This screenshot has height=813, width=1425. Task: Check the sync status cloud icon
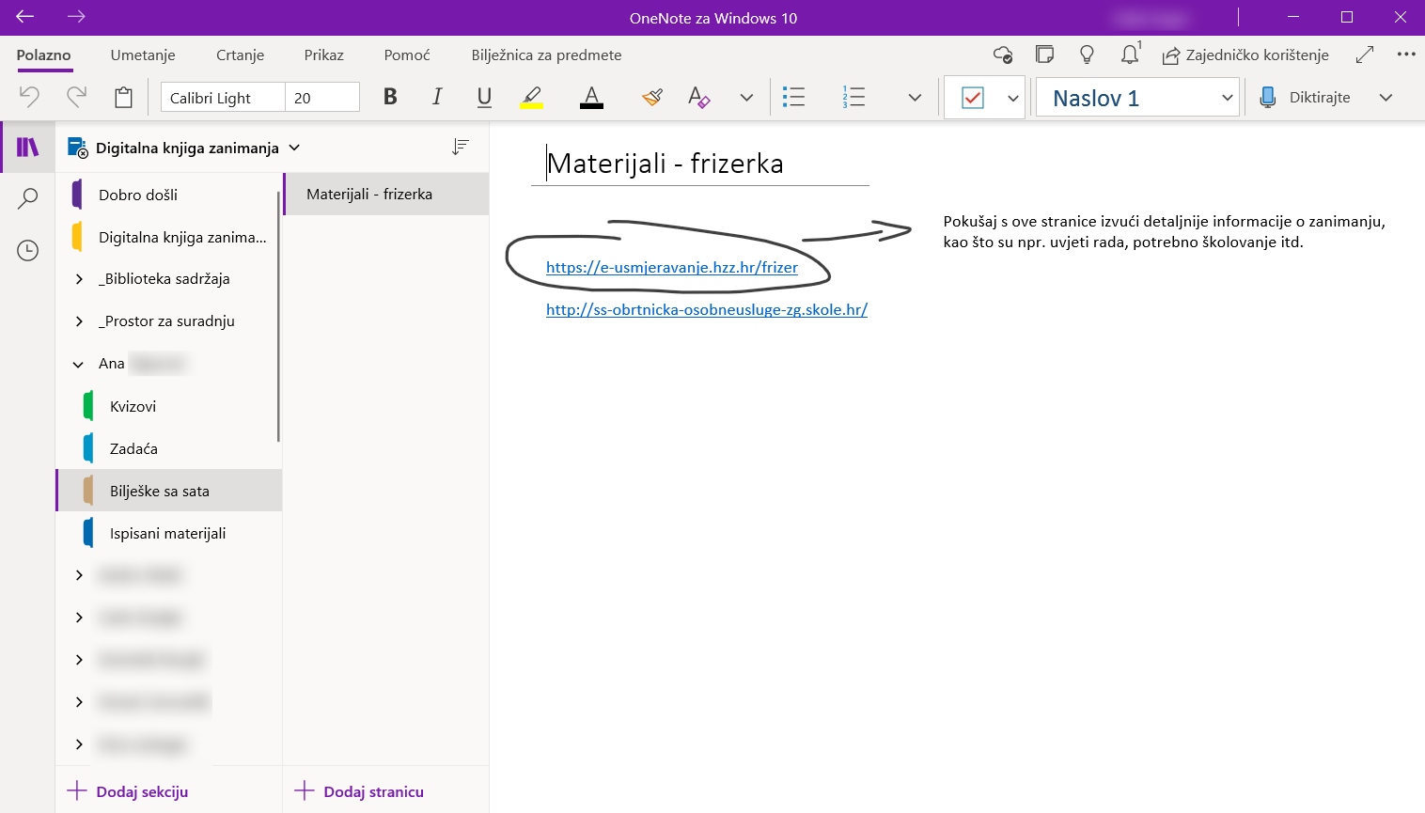1003,55
